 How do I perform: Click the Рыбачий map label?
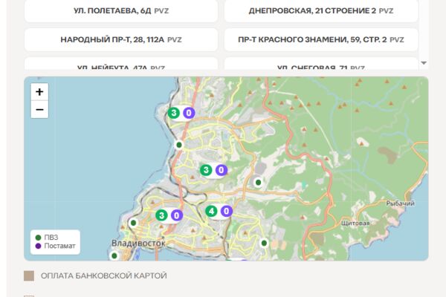pos(400,203)
